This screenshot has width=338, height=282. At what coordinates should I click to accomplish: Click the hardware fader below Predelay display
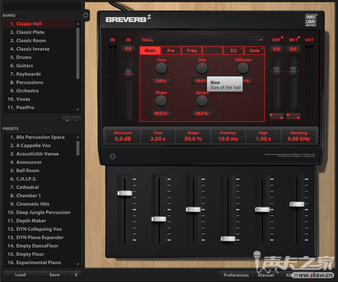click(228, 239)
